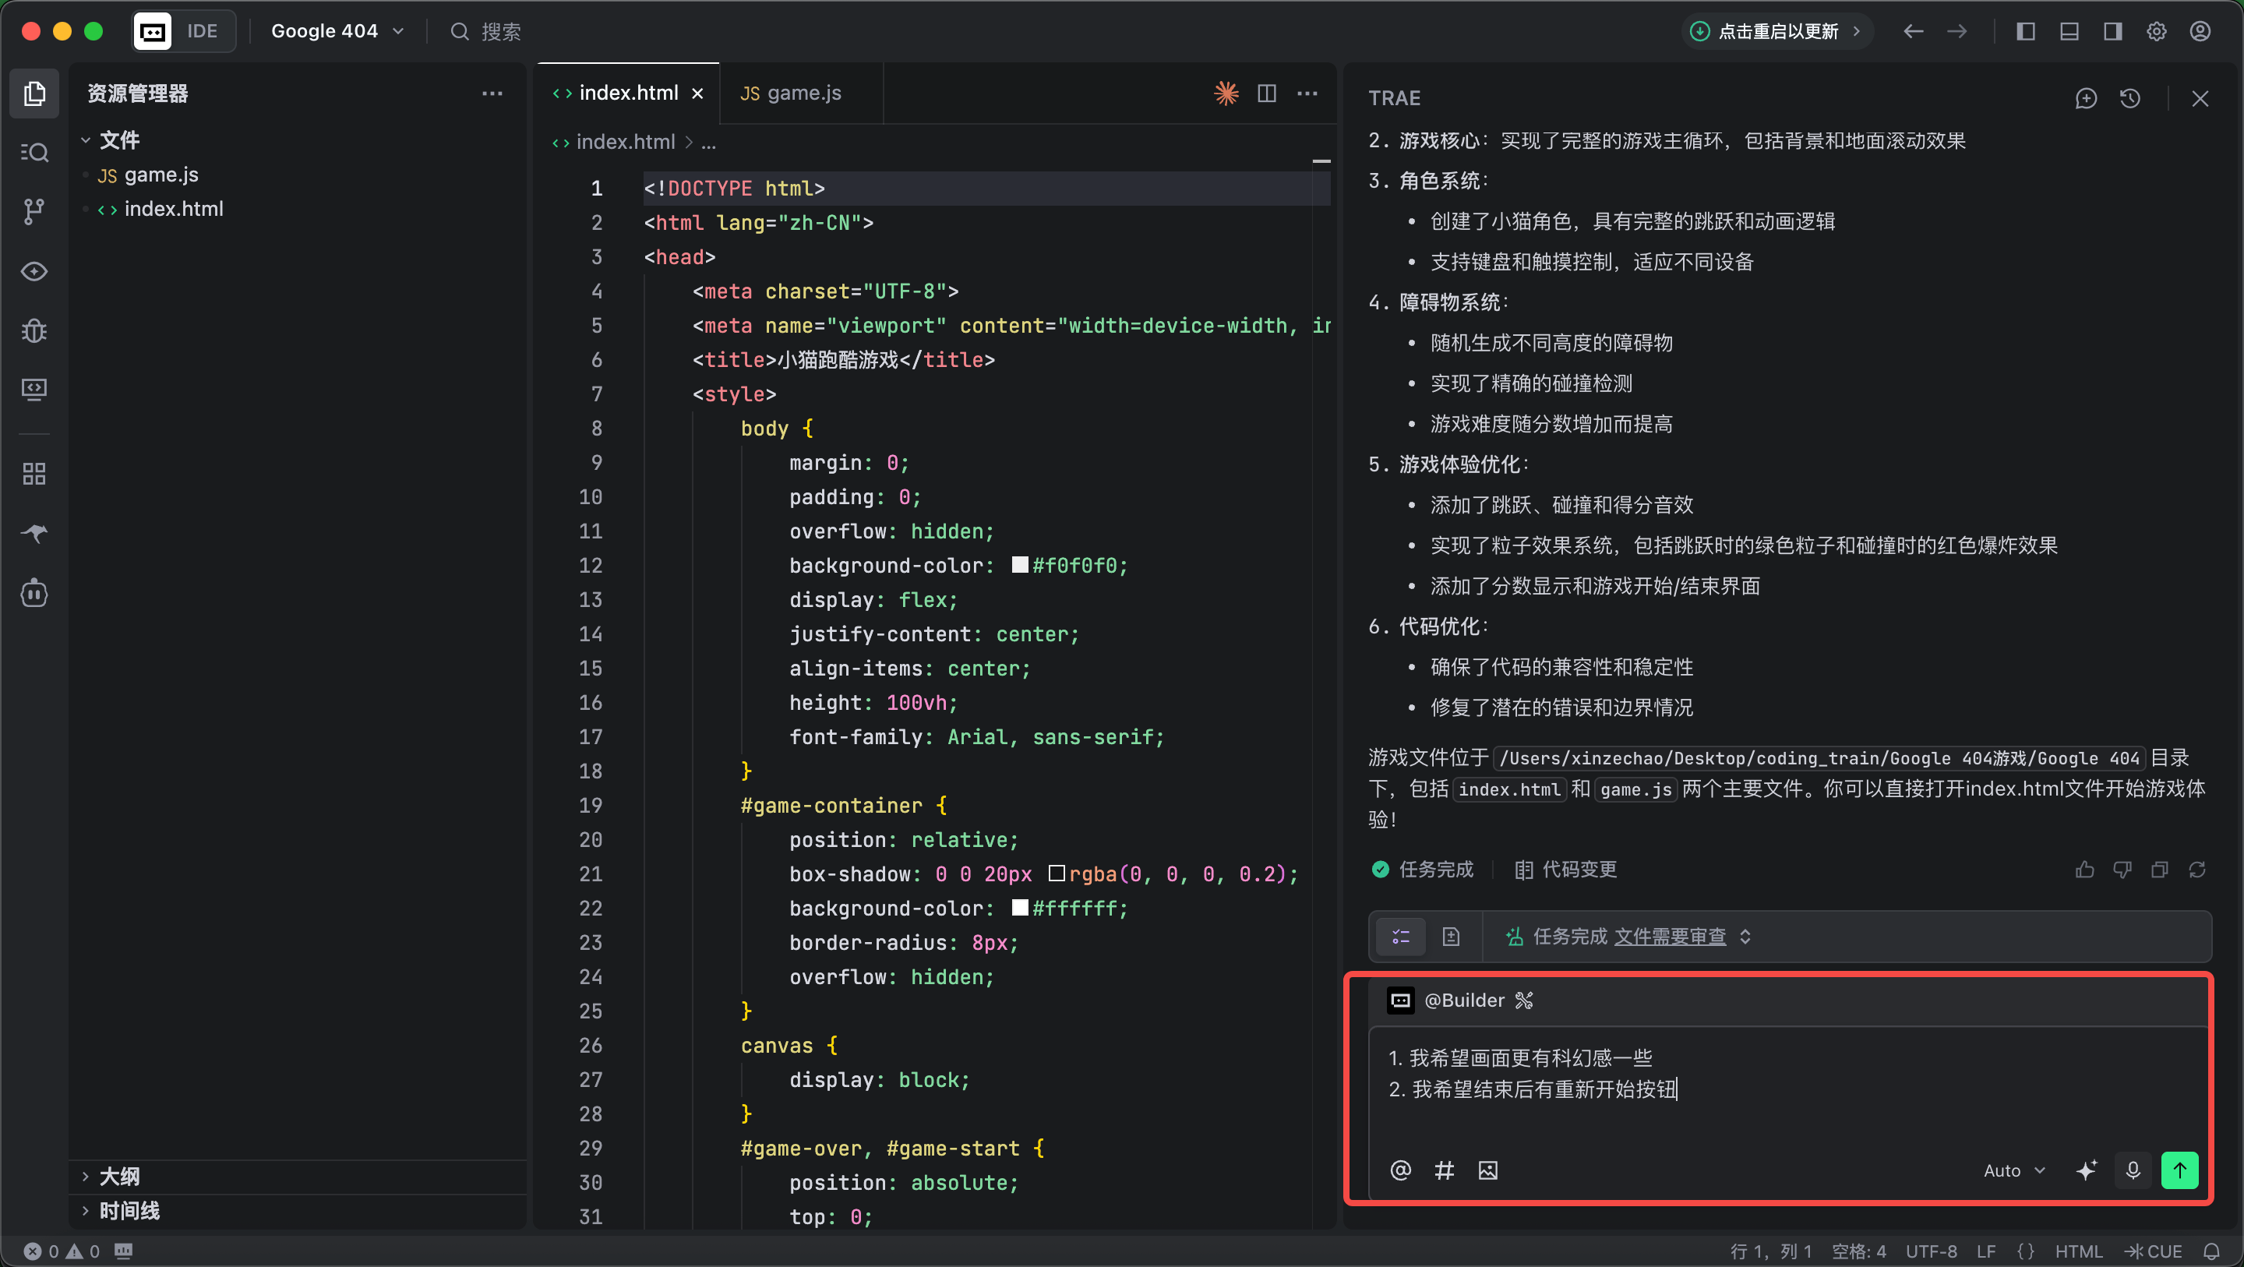Open editor more actions ellipsis
The width and height of the screenshot is (2244, 1267).
click(x=1307, y=94)
